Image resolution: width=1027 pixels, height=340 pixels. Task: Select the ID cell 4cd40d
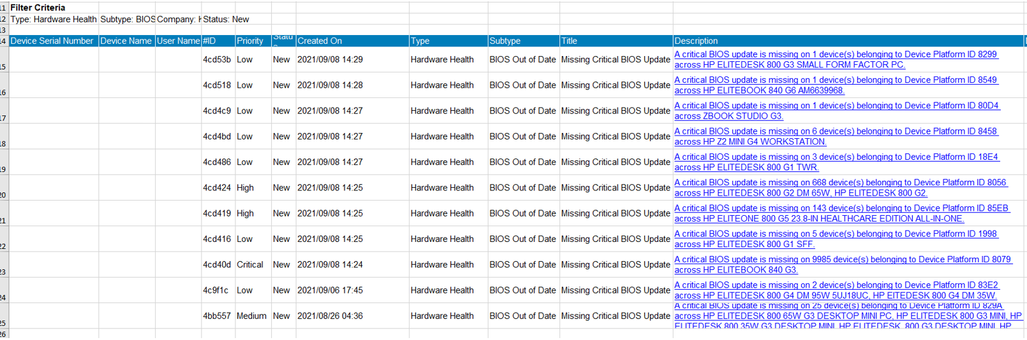click(217, 265)
